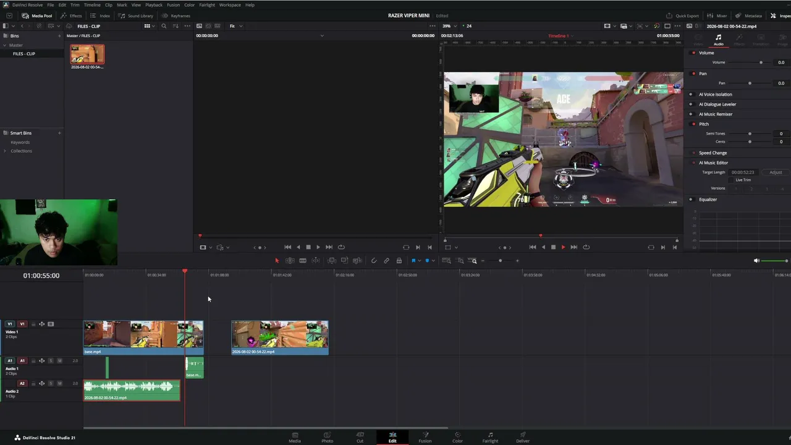The height and width of the screenshot is (445, 791).
Task: Mute the Audio 1 track
Action: pyautogui.click(x=59, y=361)
